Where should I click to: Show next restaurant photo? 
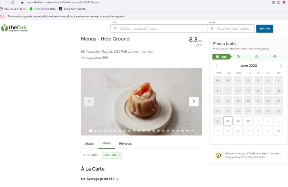click(194, 102)
